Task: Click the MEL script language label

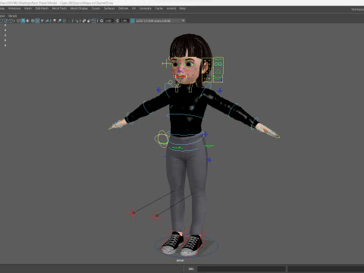Action: (x=191, y=268)
